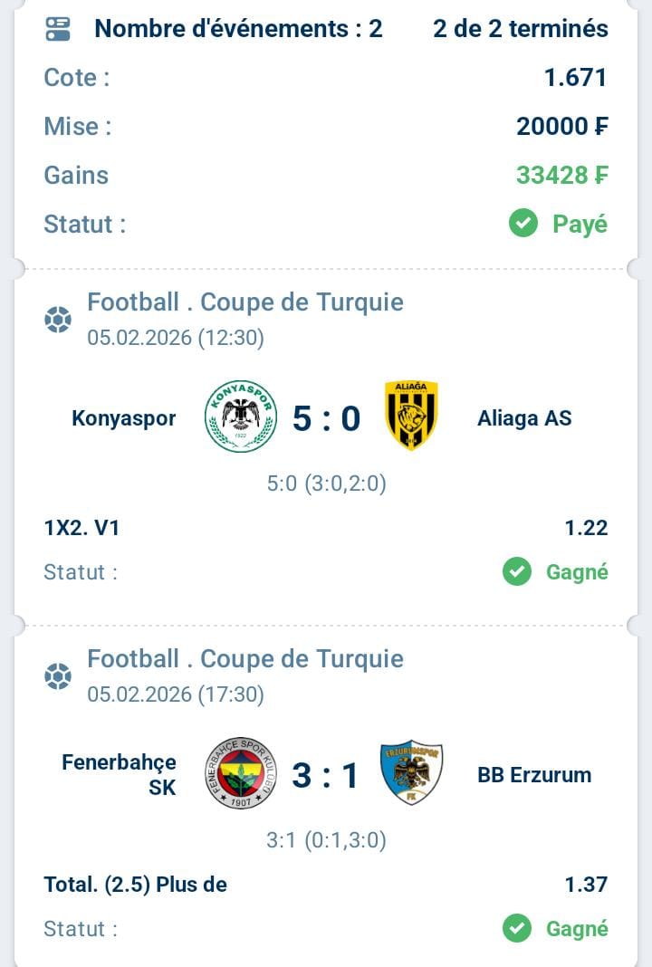
Task: Click the first match football icon
Action: (58, 320)
